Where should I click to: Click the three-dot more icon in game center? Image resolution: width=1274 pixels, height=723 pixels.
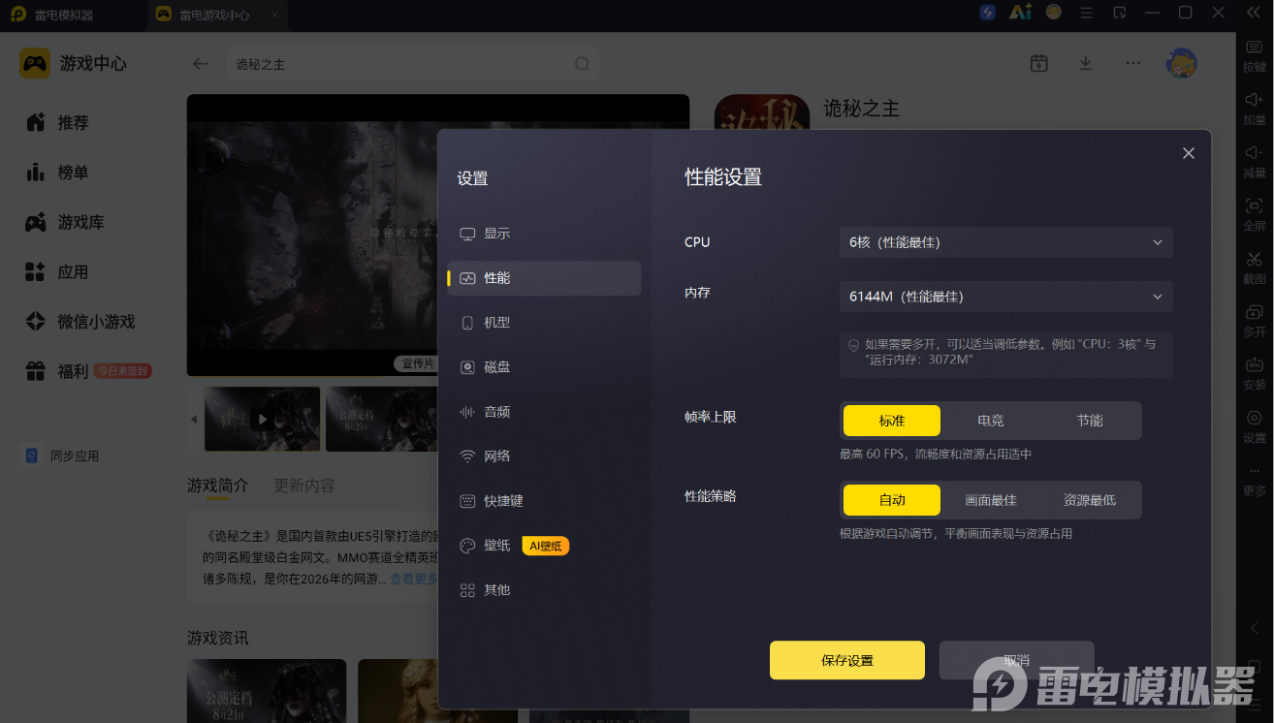(x=1133, y=63)
